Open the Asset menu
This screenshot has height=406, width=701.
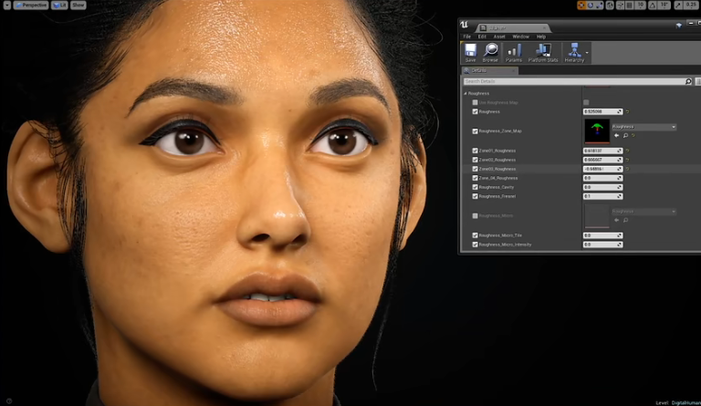[x=499, y=36]
